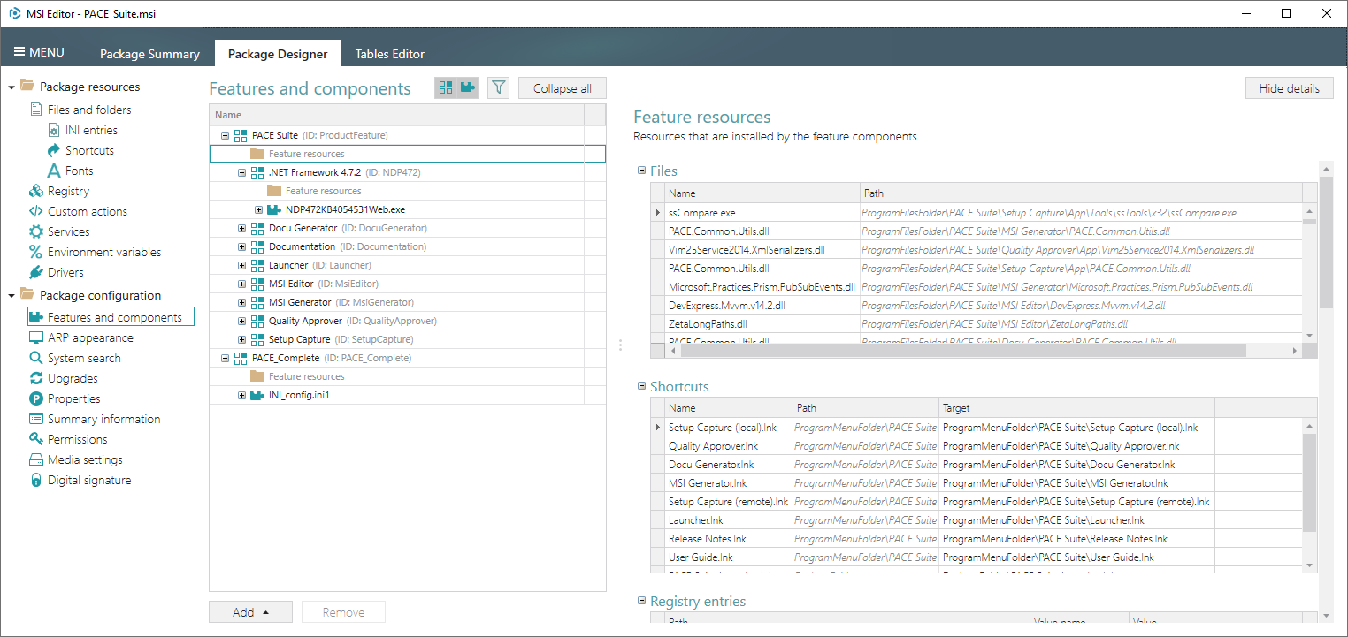Click the Package configuration folder icon
Screen dimensions: 1348x637
27,295
